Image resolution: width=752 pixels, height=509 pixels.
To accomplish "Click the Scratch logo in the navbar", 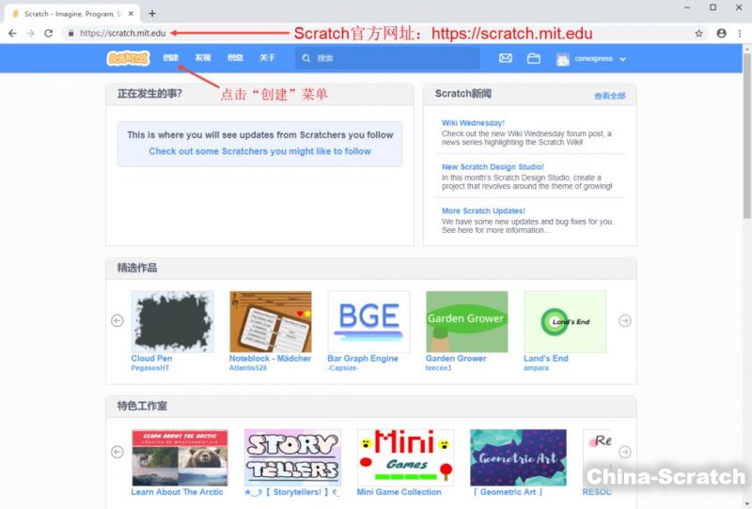I will tap(127, 58).
